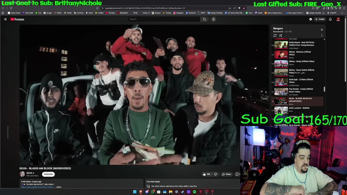347x195 pixels.
Task: Open the Google Translate bookmark
Action: [x=215, y=13]
